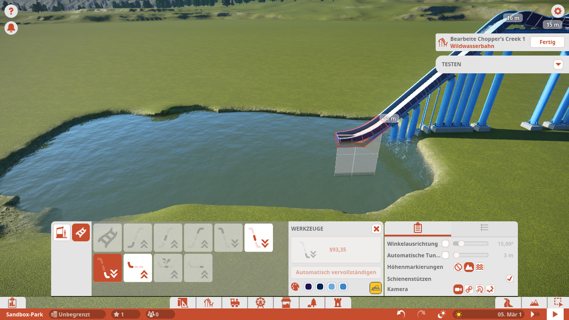Adjust the Winkelausrichtung angle slider
This screenshot has width=569, height=320.
point(471,244)
